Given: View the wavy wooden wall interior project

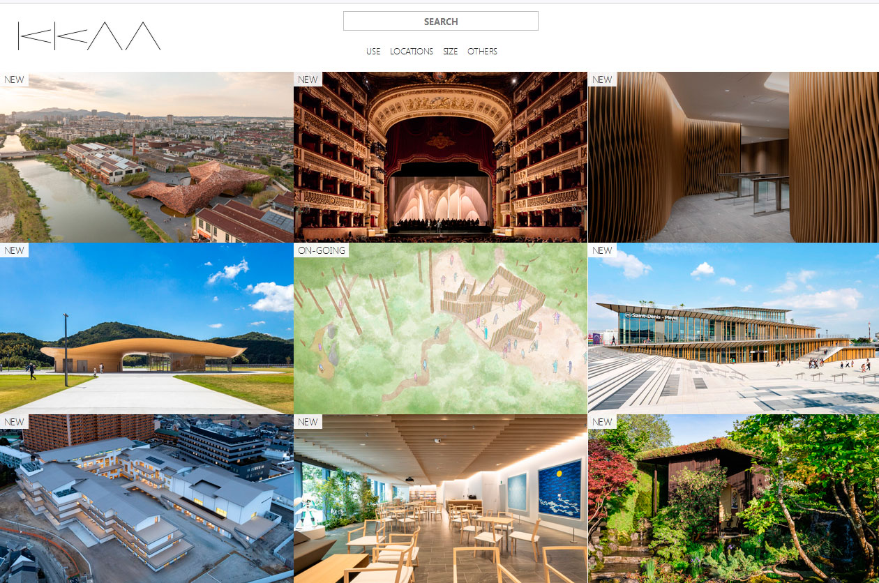Looking at the screenshot, I should tap(733, 157).
